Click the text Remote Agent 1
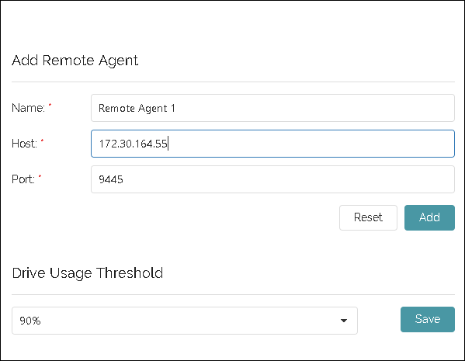The height and width of the screenshot is (361, 465). click(x=137, y=108)
